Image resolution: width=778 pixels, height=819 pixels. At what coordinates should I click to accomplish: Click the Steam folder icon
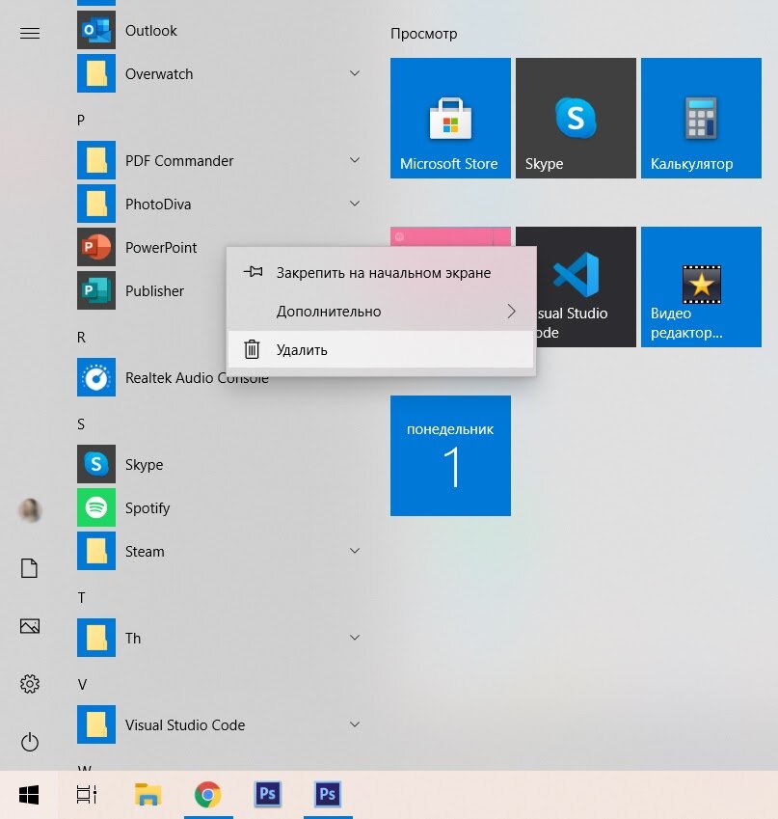(x=96, y=551)
